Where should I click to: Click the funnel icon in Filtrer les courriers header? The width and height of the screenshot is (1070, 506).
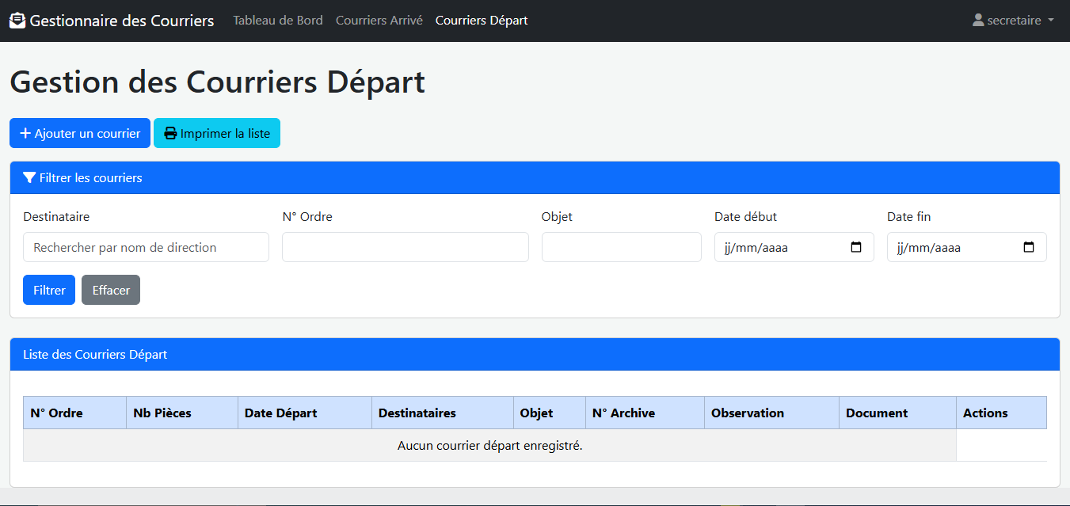[29, 178]
